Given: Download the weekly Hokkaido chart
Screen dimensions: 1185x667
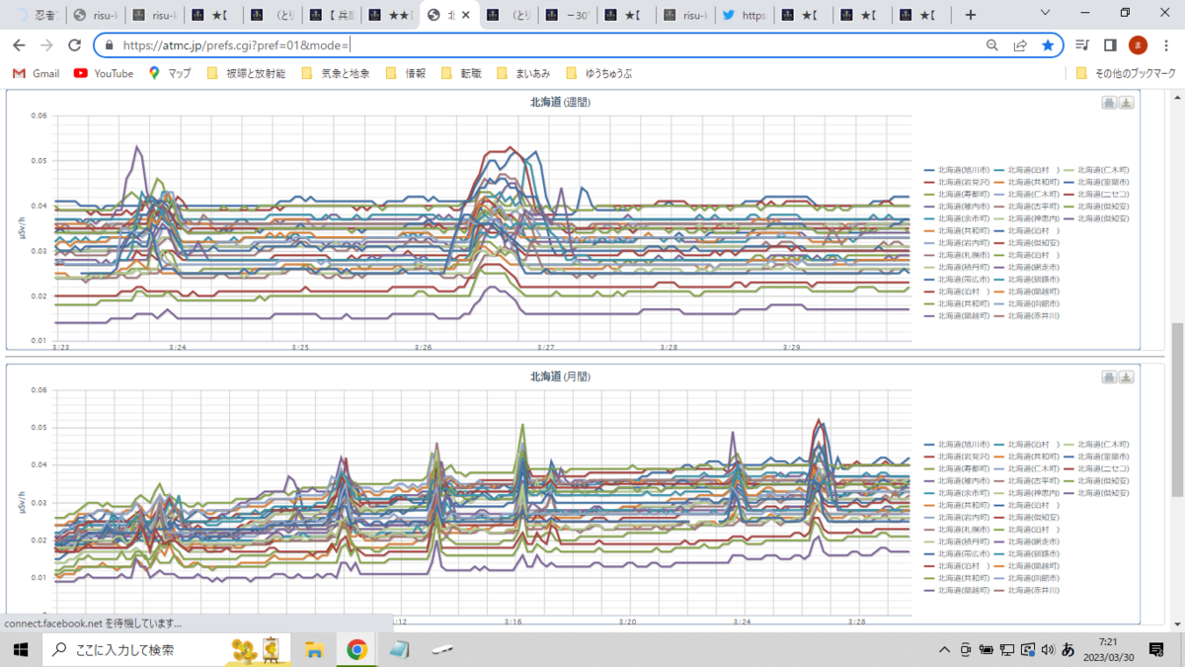Looking at the screenshot, I should coord(1126,103).
